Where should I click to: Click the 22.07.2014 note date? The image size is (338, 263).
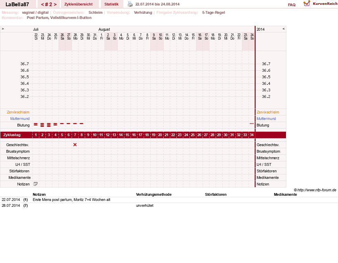pyautogui.click(x=11, y=200)
